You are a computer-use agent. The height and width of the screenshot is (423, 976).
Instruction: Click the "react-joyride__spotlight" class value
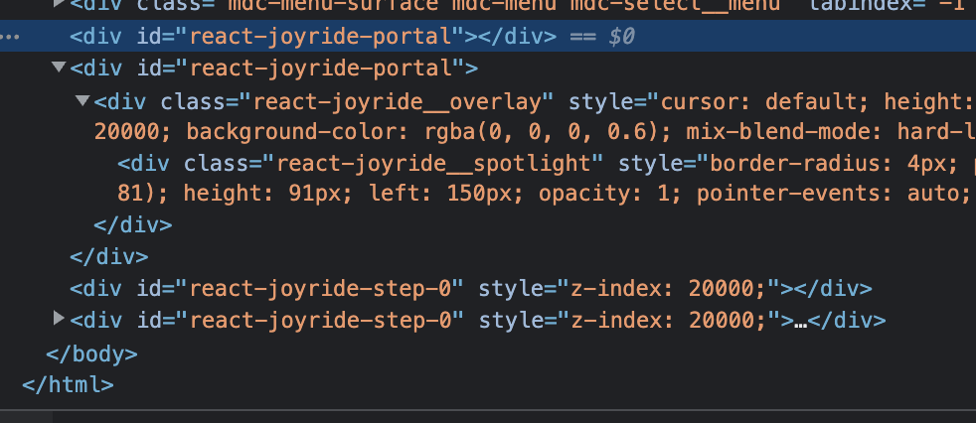(x=432, y=164)
